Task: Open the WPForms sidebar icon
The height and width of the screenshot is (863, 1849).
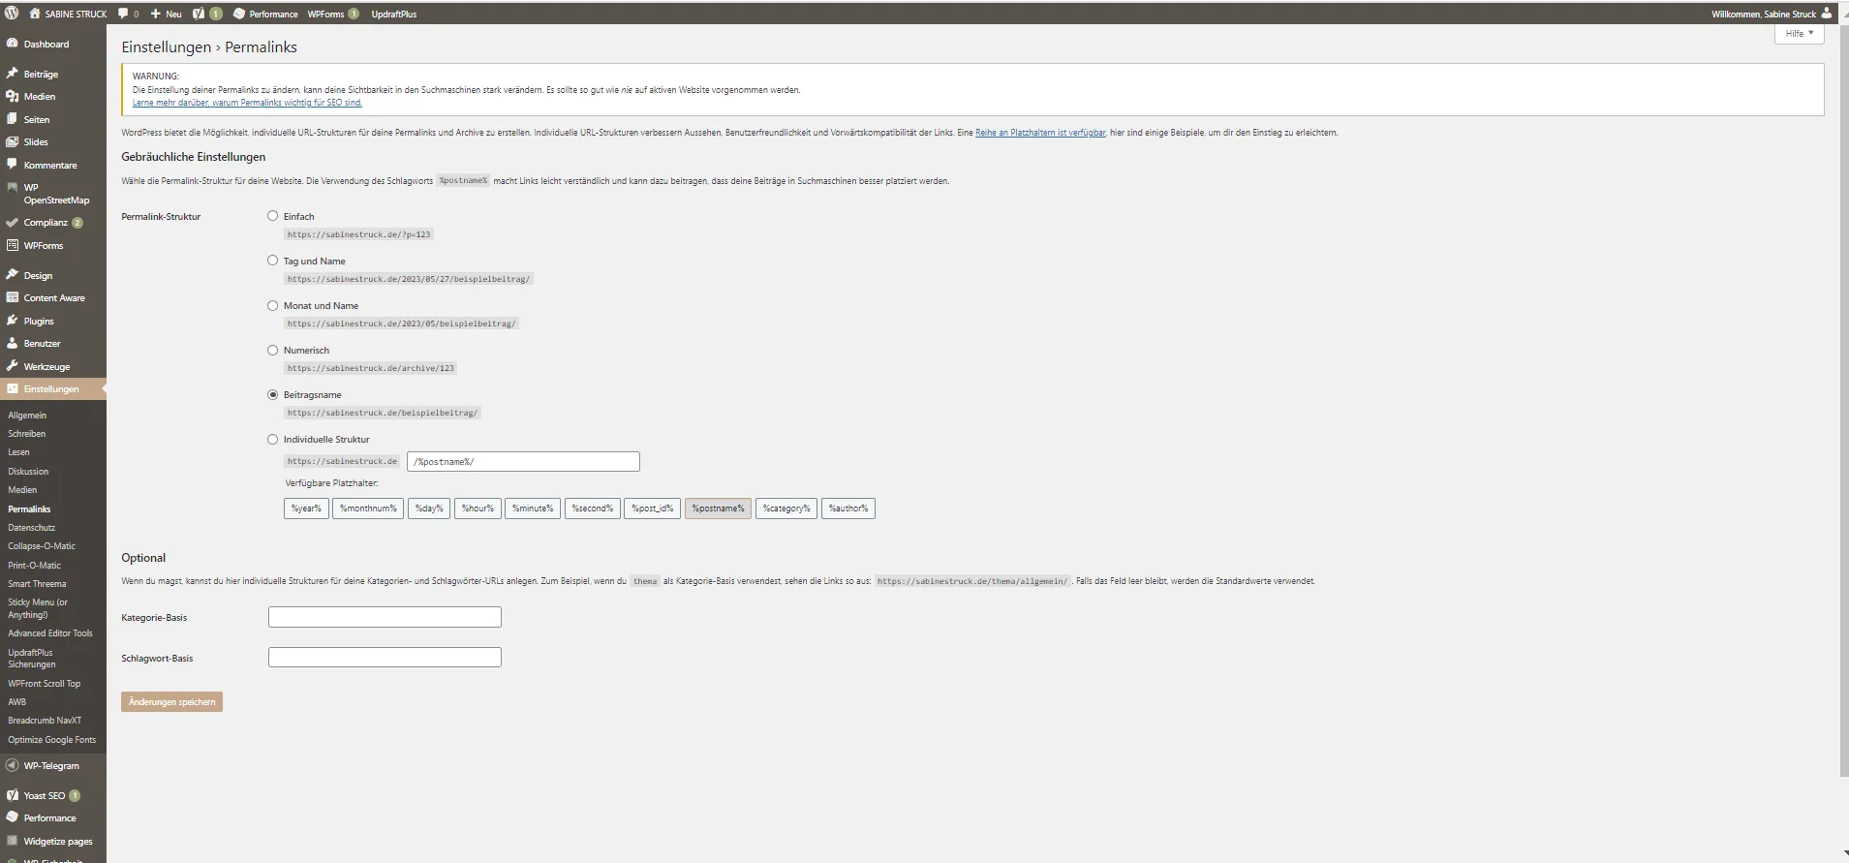Action: tap(13, 245)
